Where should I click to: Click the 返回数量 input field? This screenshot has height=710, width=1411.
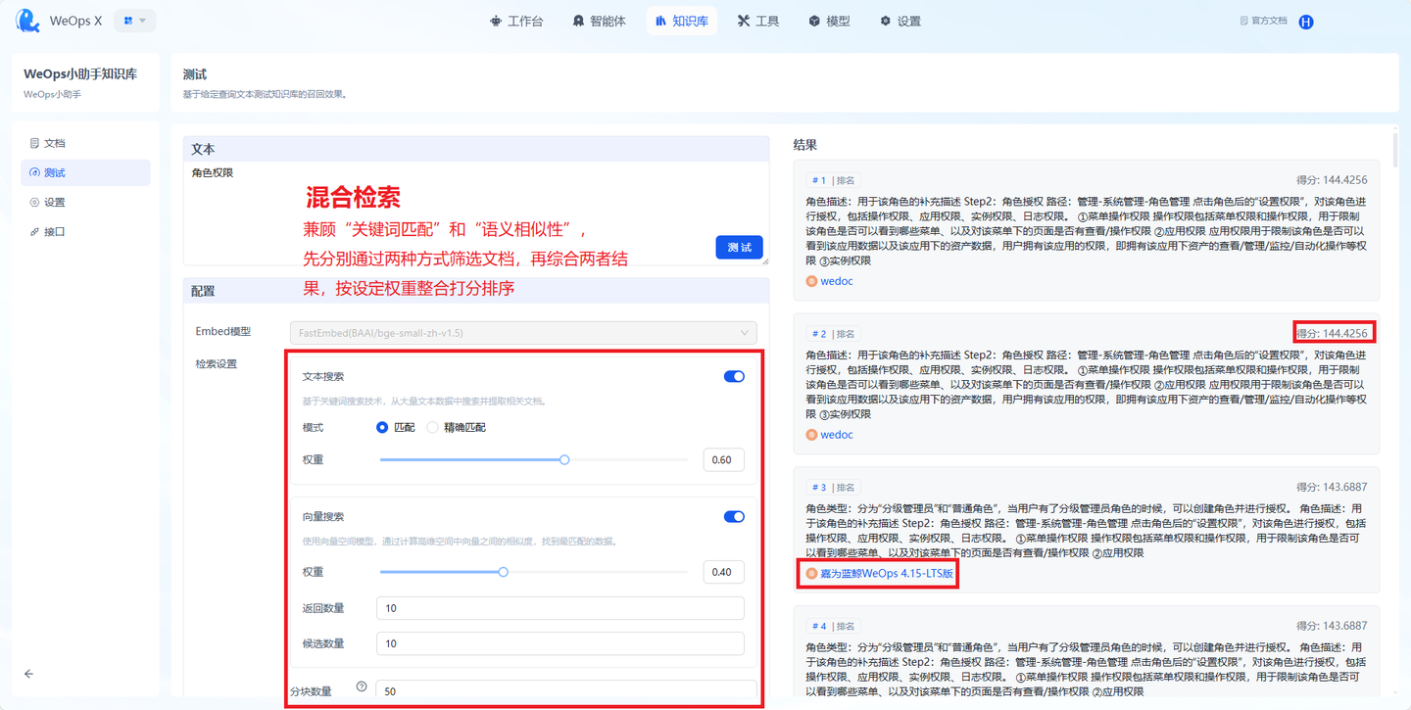tap(560, 608)
